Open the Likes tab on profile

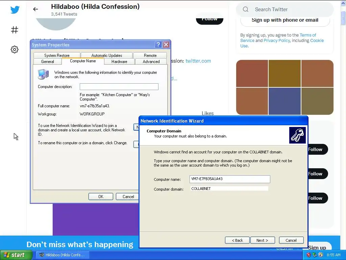tap(208, 113)
